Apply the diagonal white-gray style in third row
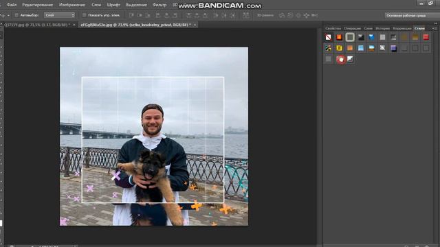440x247 pixels. pos(350,59)
